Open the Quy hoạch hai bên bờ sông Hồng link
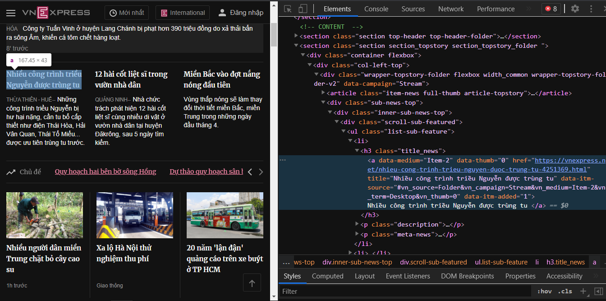The width and height of the screenshot is (606, 301). 106,171
